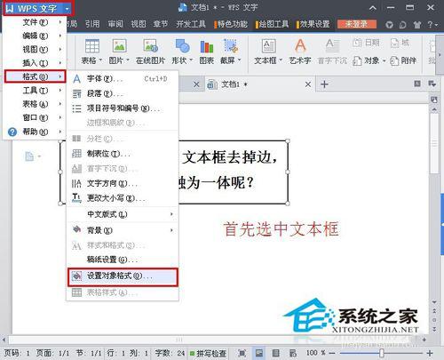This screenshot has width=444, height=360.
Task: Open the 窗口(W) menu item
Action: pyautogui.click(x=35, y=117)
